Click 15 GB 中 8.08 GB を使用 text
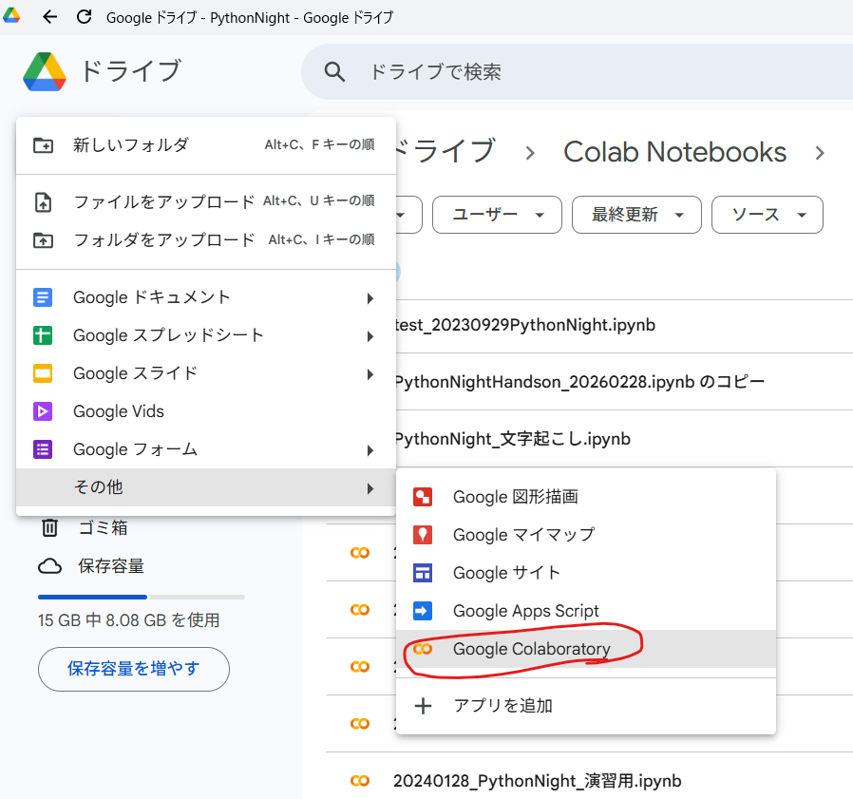 point(128,620)
